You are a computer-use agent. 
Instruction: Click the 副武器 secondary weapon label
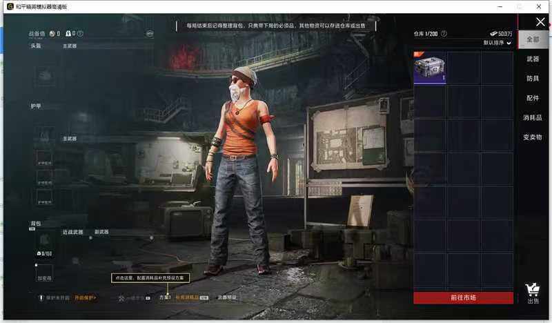[x=101, y=232]
